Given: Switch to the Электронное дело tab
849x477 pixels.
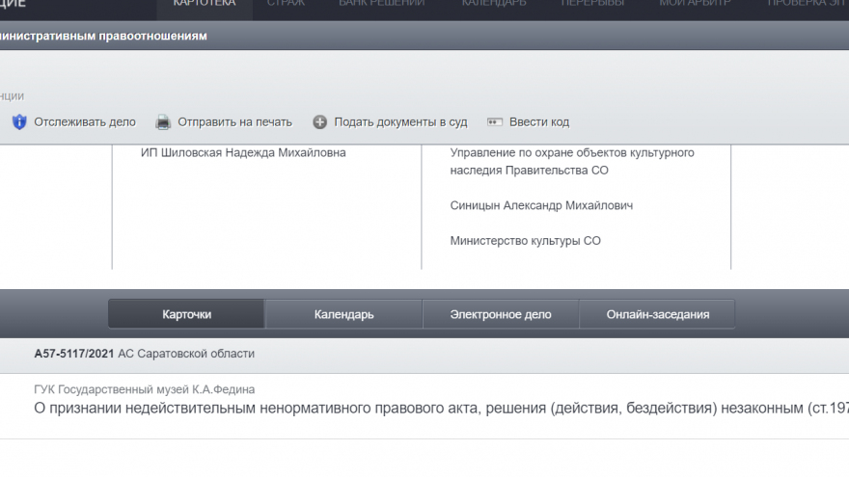Looking at the screenshot, I should pyautogui.click(x=501, y=314).
